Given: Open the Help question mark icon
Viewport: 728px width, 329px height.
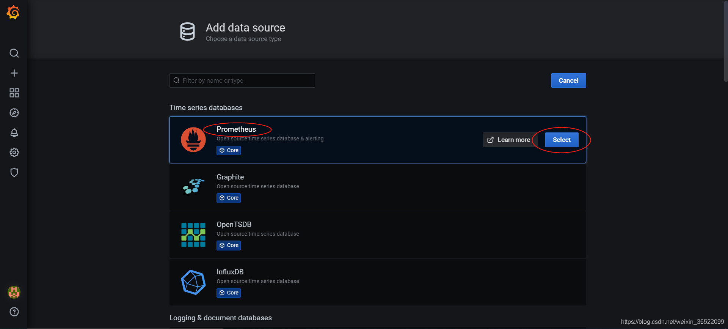Looking at the screenshot, I should pos(14,312).
